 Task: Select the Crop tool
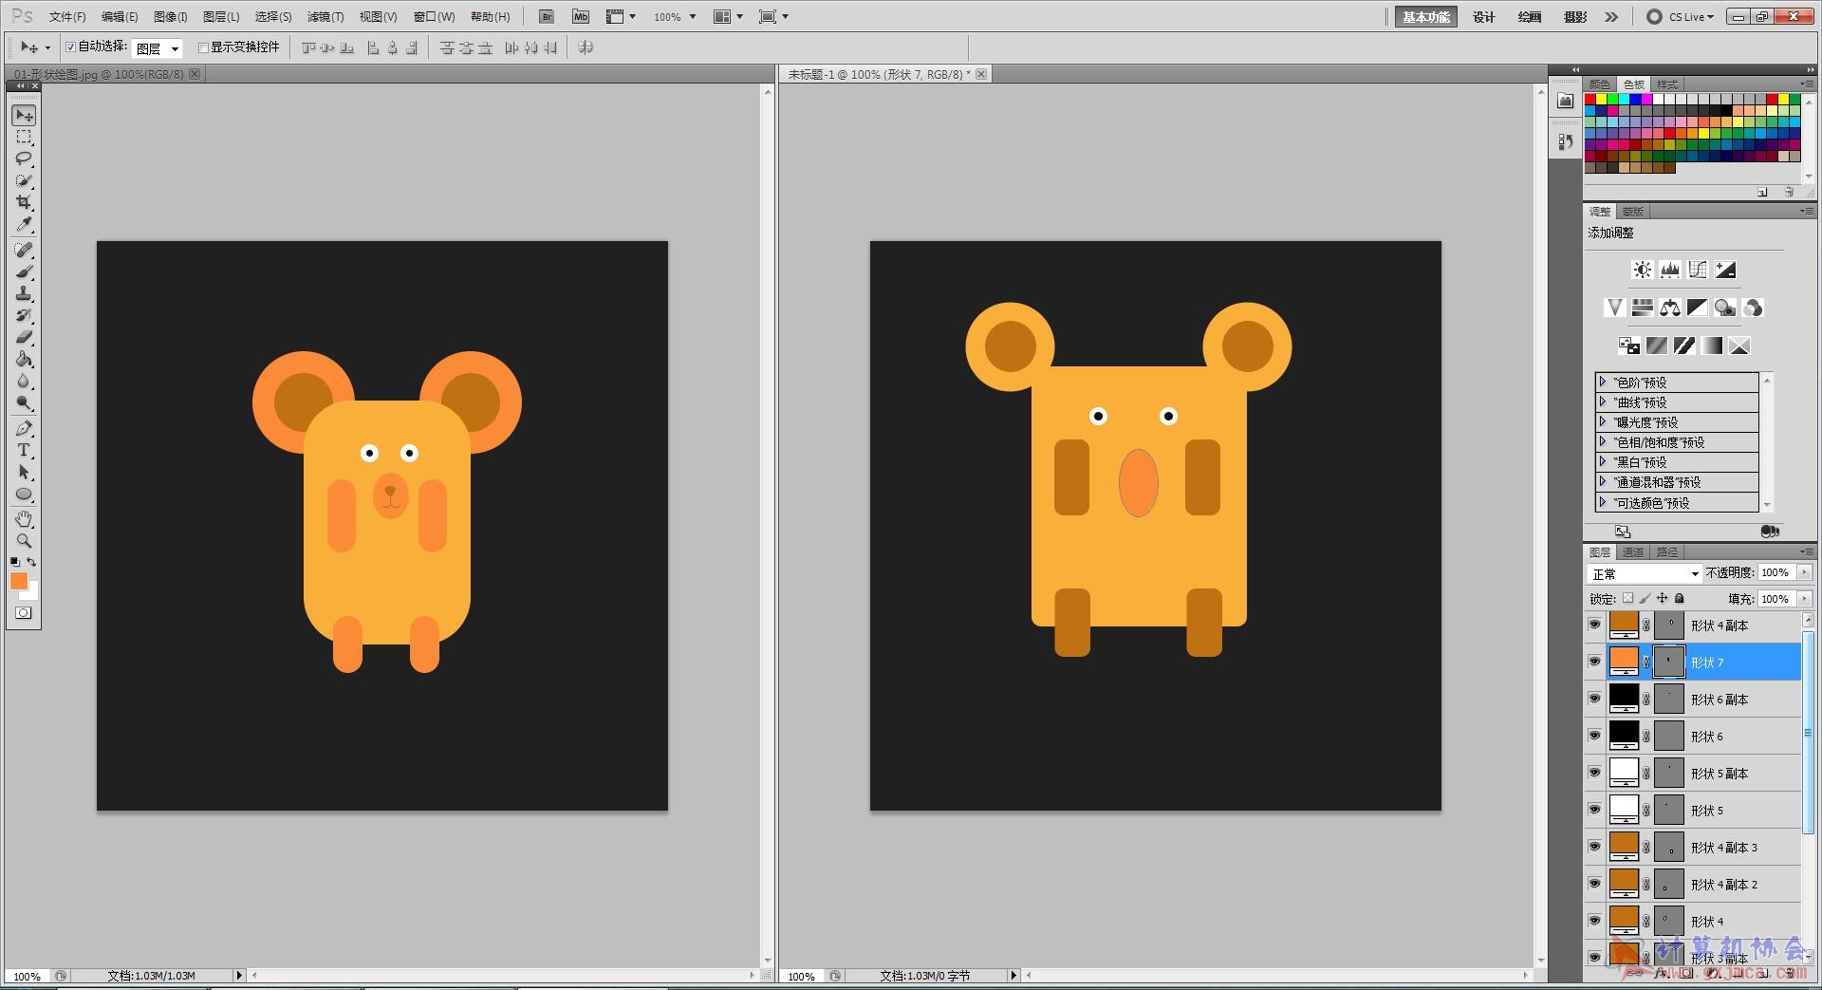point(24,202)
